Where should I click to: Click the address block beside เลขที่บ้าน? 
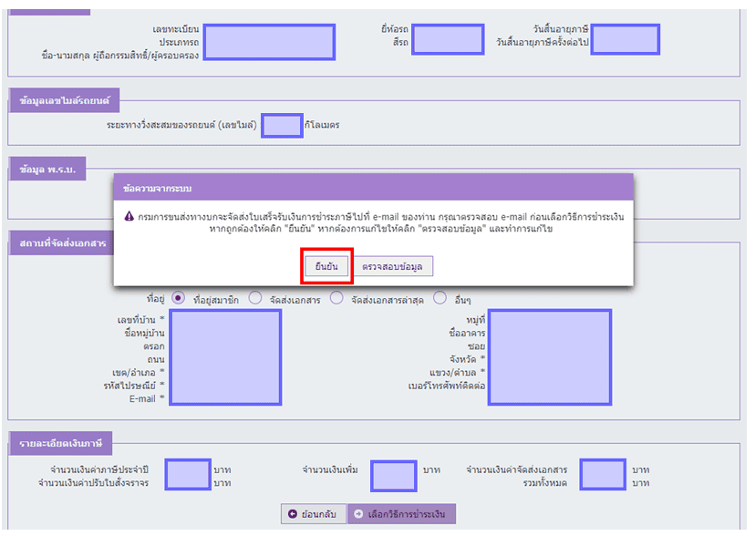pos(215,357)
